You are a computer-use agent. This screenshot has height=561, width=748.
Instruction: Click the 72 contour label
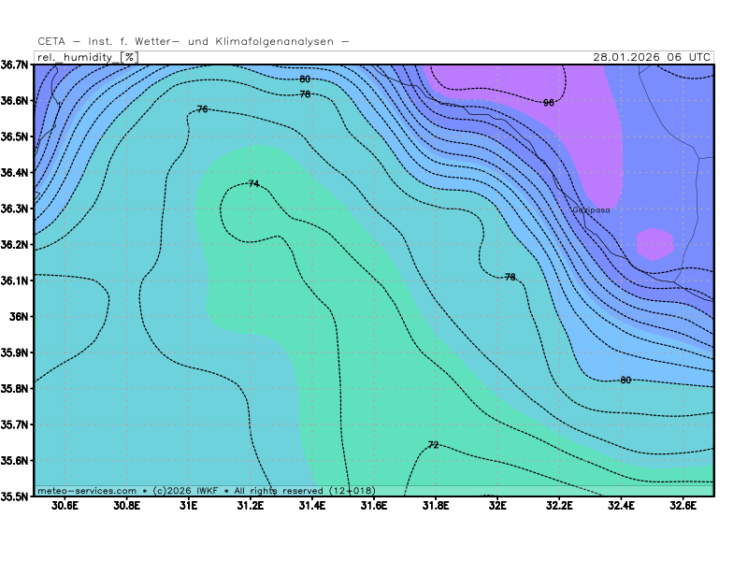(x=433, y=445)
